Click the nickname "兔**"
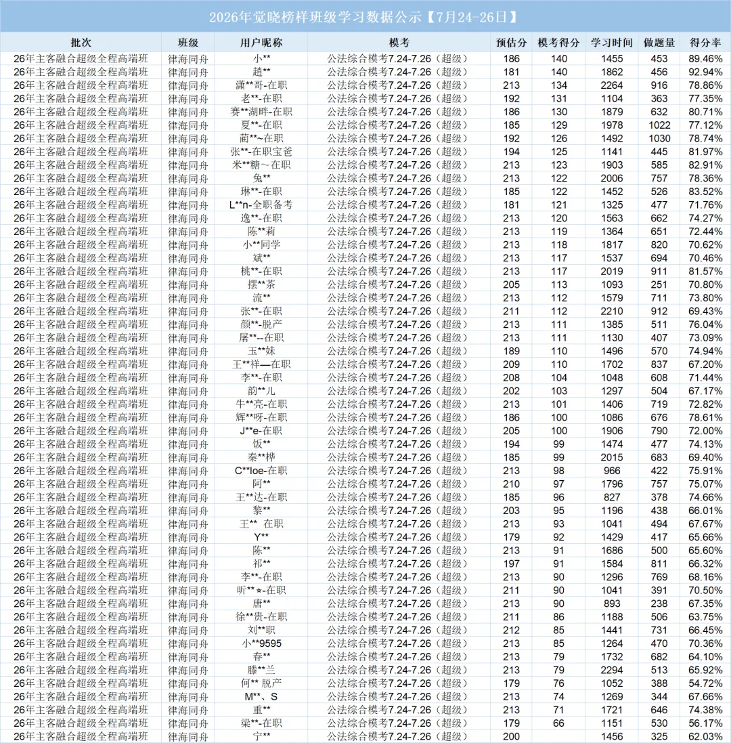This screenshot has height=743, width=731. pos(261,178)
